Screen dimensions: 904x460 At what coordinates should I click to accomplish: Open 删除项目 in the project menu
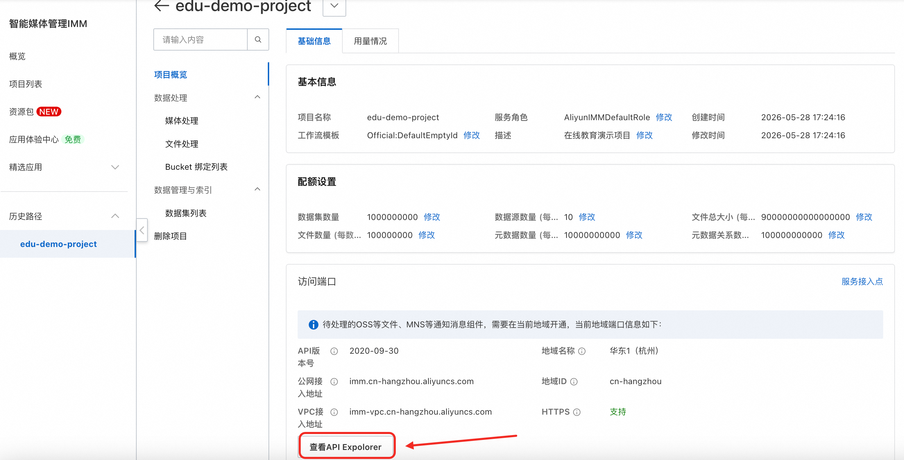[x=171, y=236]
